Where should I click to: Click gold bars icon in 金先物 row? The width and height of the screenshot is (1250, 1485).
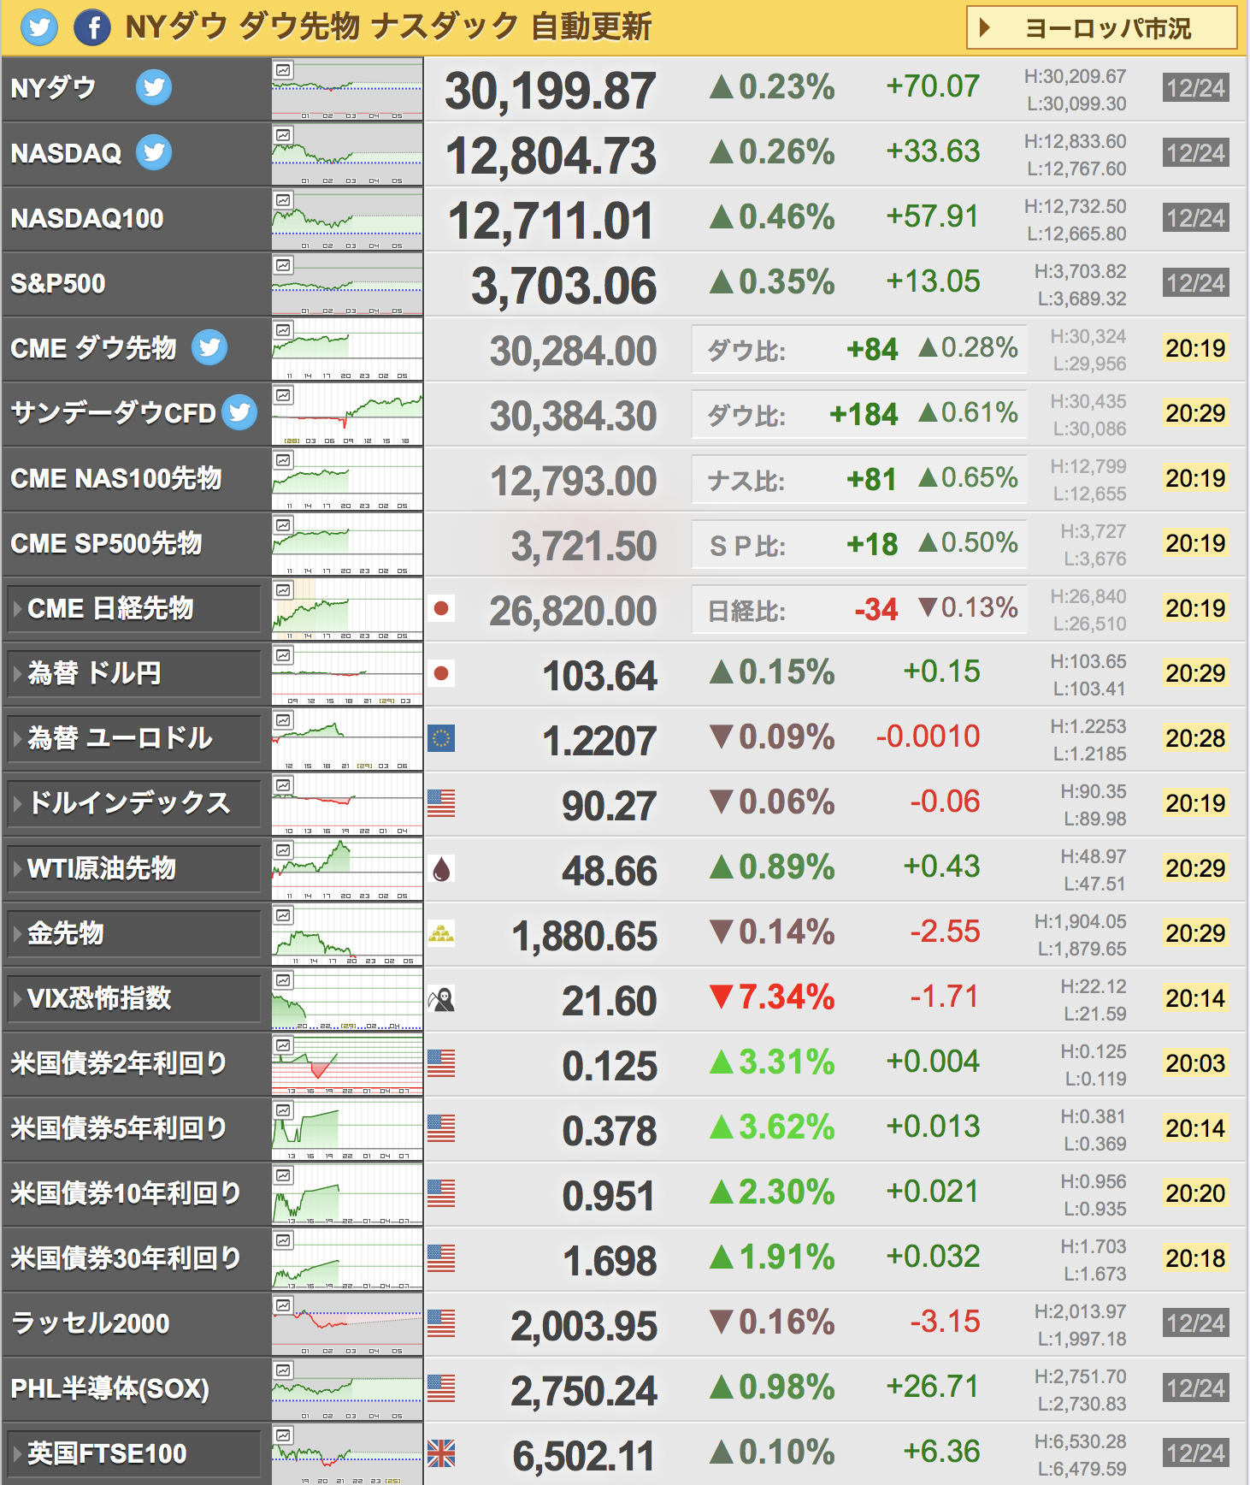click(441, 933)
